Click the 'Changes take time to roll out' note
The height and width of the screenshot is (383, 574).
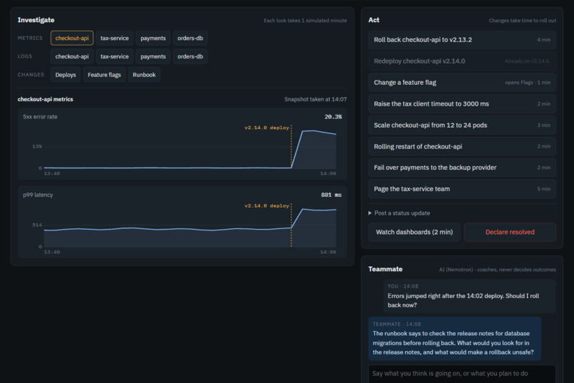point(523,21)
